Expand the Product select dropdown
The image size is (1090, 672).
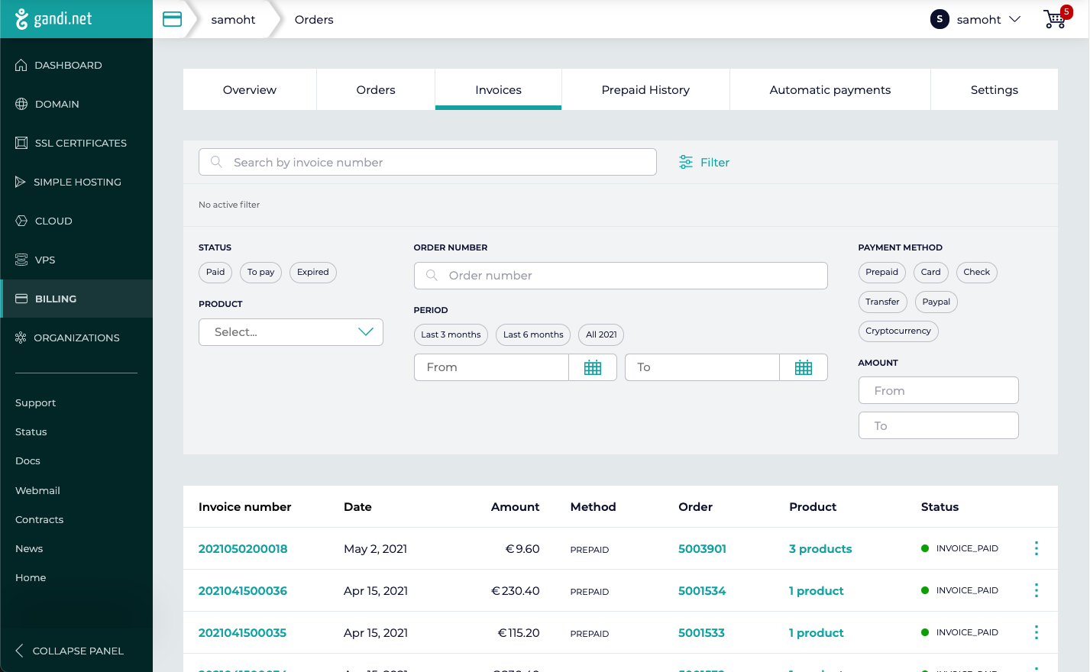click(x=290, y=332)
